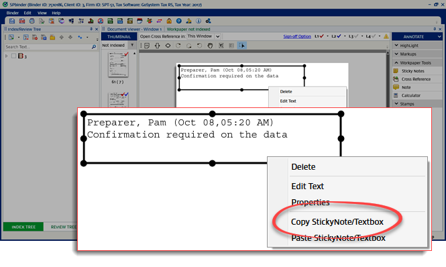
Task: Click the user icon beside the help icon
Action: (x=188, y=21)
